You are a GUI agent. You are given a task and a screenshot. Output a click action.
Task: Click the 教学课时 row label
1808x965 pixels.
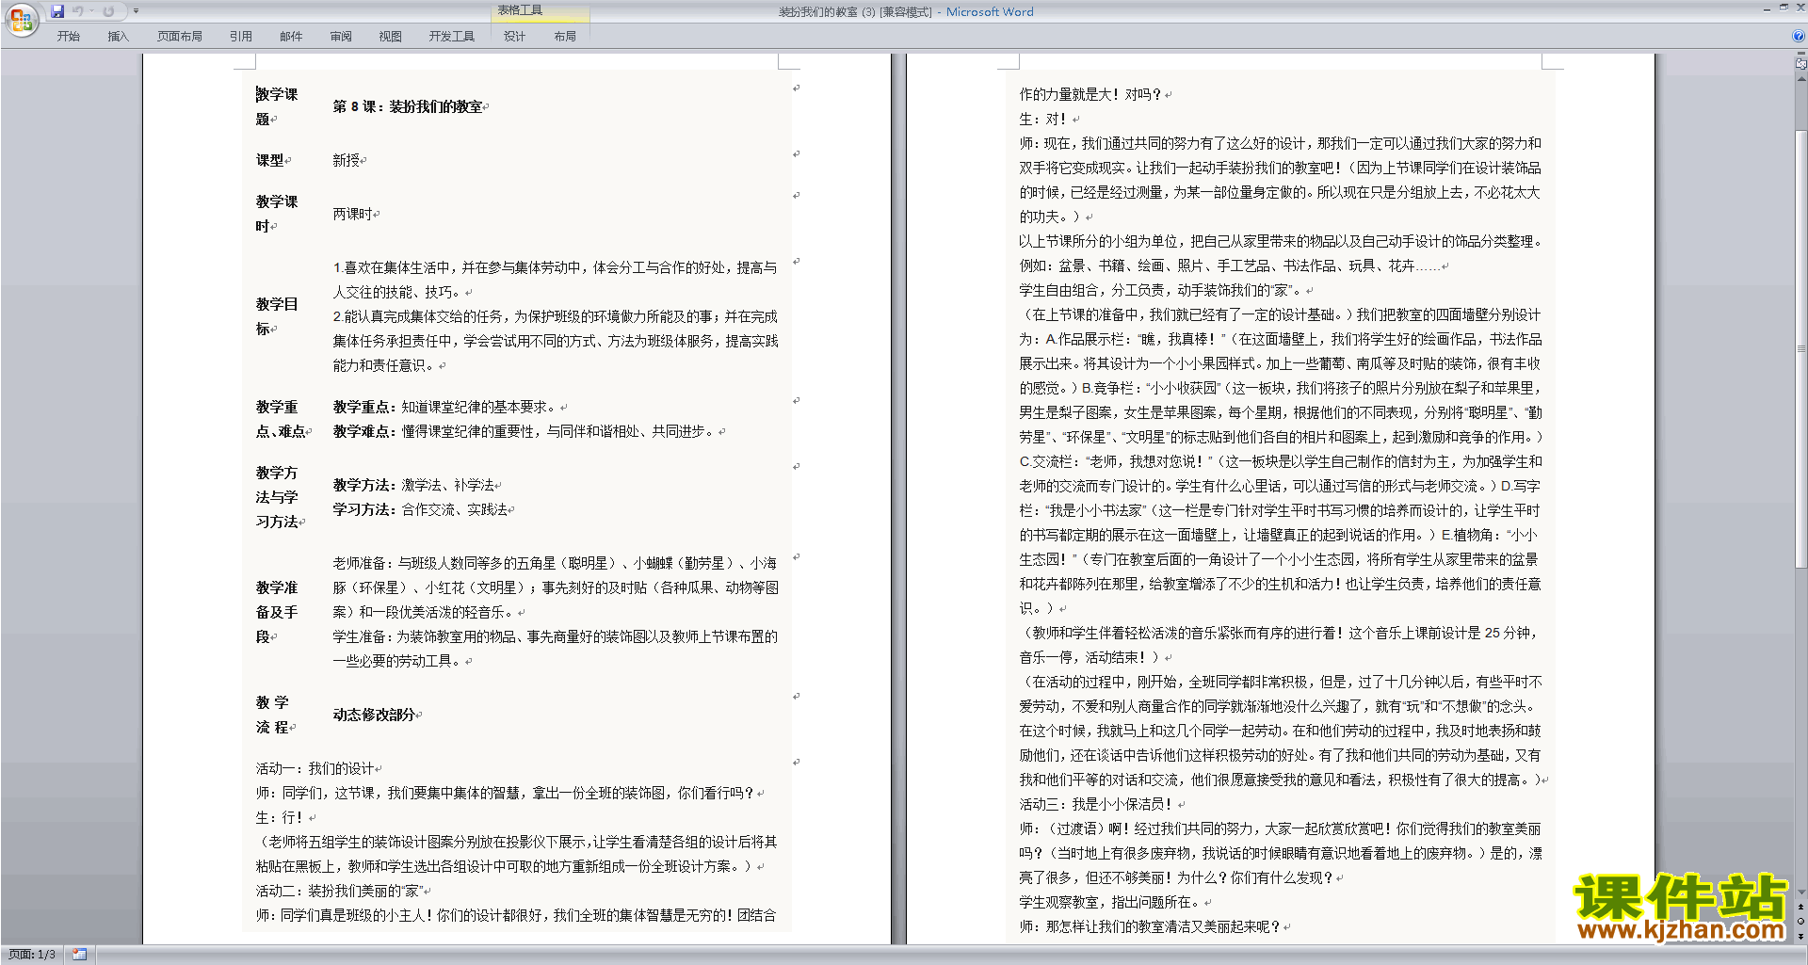point(277,214)
